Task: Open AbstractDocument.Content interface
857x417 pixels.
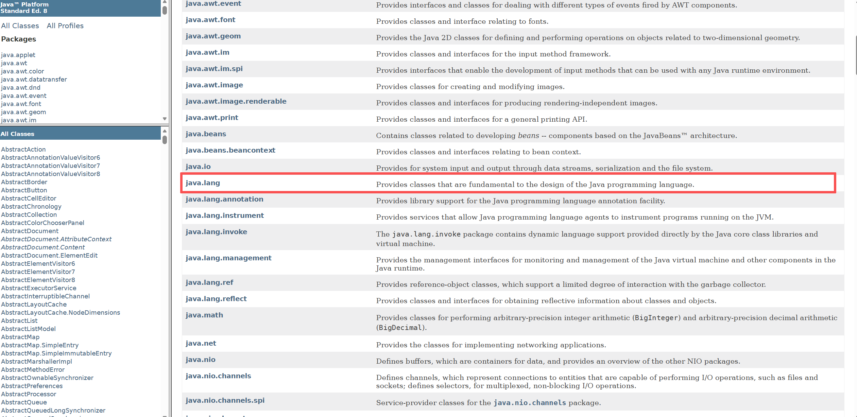Action: (x=43, y=247)
